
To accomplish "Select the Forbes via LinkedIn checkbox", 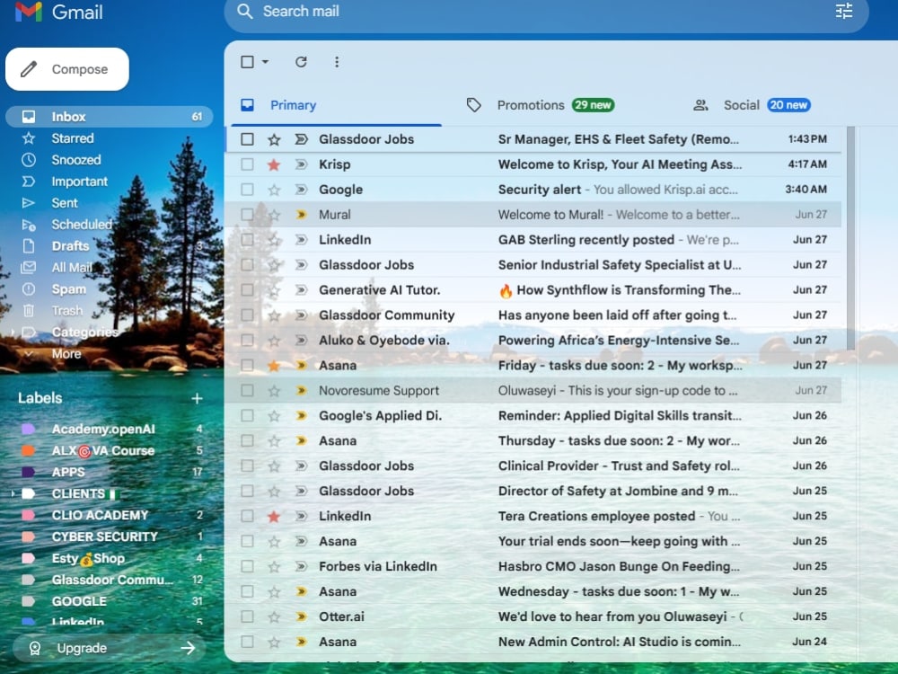I will point(248,567).
